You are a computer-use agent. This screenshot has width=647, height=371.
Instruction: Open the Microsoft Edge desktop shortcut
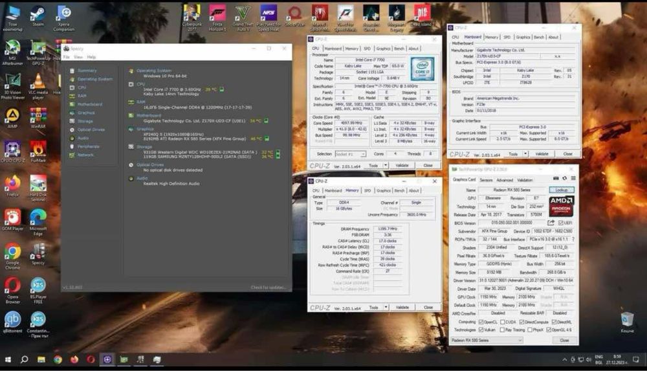[38, 222]
